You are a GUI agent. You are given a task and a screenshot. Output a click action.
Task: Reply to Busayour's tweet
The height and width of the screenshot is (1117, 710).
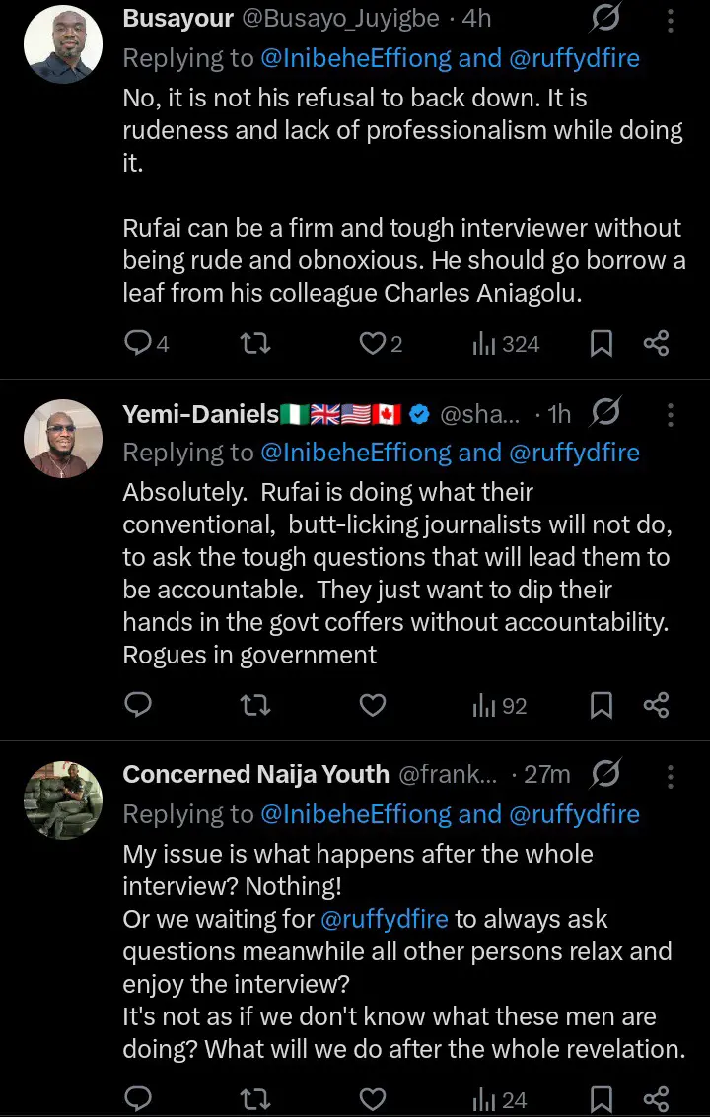139,343
